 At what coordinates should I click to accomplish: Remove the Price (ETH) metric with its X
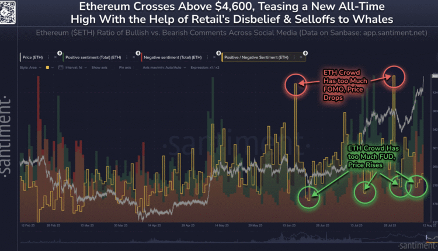pos(55,57)
